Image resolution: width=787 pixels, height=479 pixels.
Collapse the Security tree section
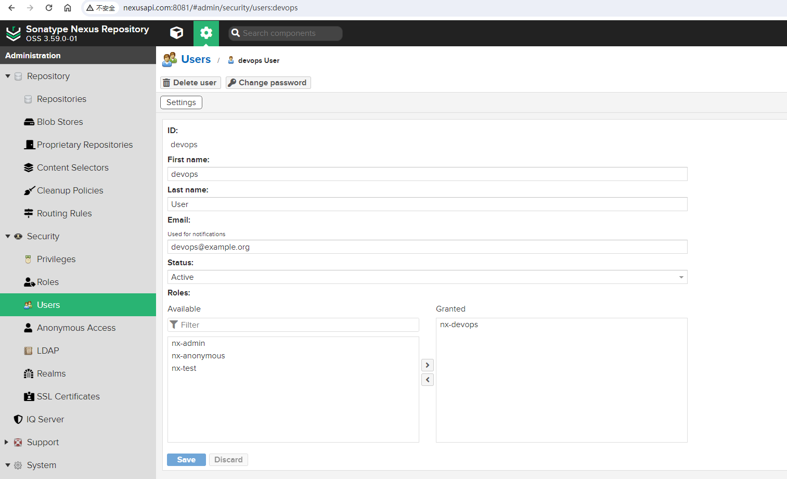click(8, 236)
